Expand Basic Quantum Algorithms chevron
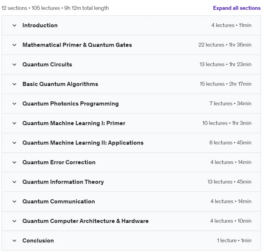 tap(14, 84)
